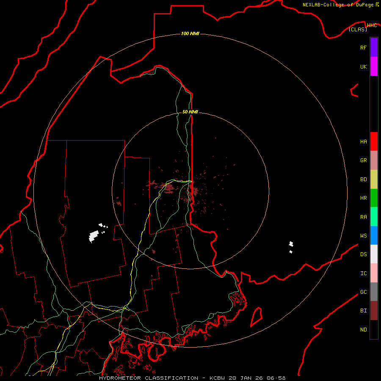Click the WS legend label
Image resolution: width=381 pixels, height=381 pixels.
[363, 235]
